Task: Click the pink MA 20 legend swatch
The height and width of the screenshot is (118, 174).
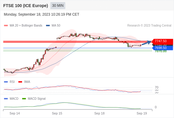Action: point(6,26)
